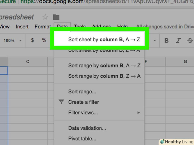Image resolution: width=194 pixels, height=145 pixels.
Task: Open the Sort range... dialog
Action: [82, 92]
